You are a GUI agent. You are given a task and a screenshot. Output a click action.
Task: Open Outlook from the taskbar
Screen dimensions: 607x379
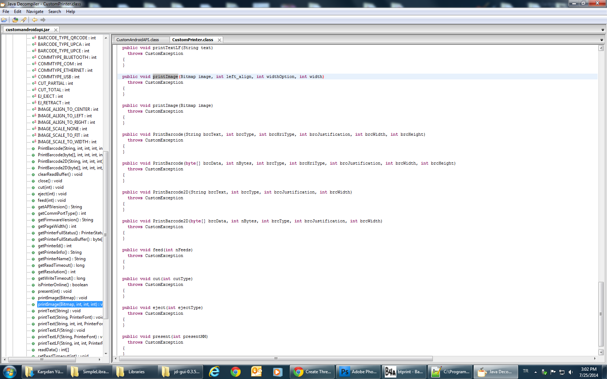[x=257, y=371]
